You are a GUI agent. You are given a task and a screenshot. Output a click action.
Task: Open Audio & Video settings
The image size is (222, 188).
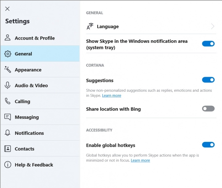click(x=40, y=85)
